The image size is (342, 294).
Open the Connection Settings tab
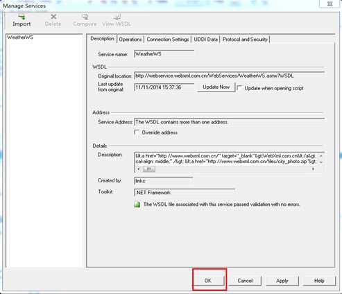pyautogui.click(x=168, y=40)
